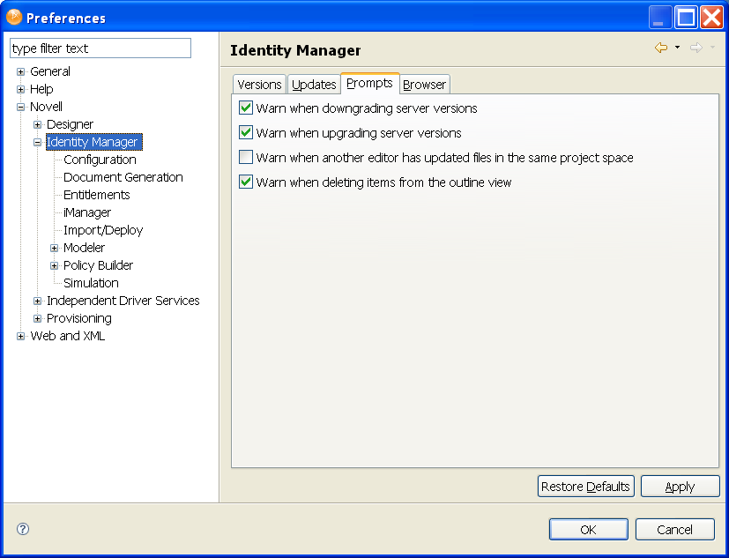729x558 pixels.
Task: Open the Browser tab
Action: point(424,85)
